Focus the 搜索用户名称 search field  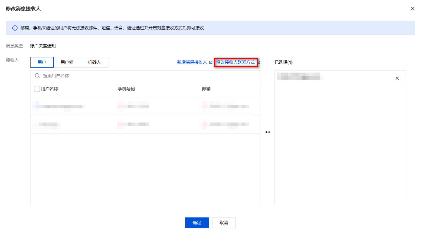(146, 76)
